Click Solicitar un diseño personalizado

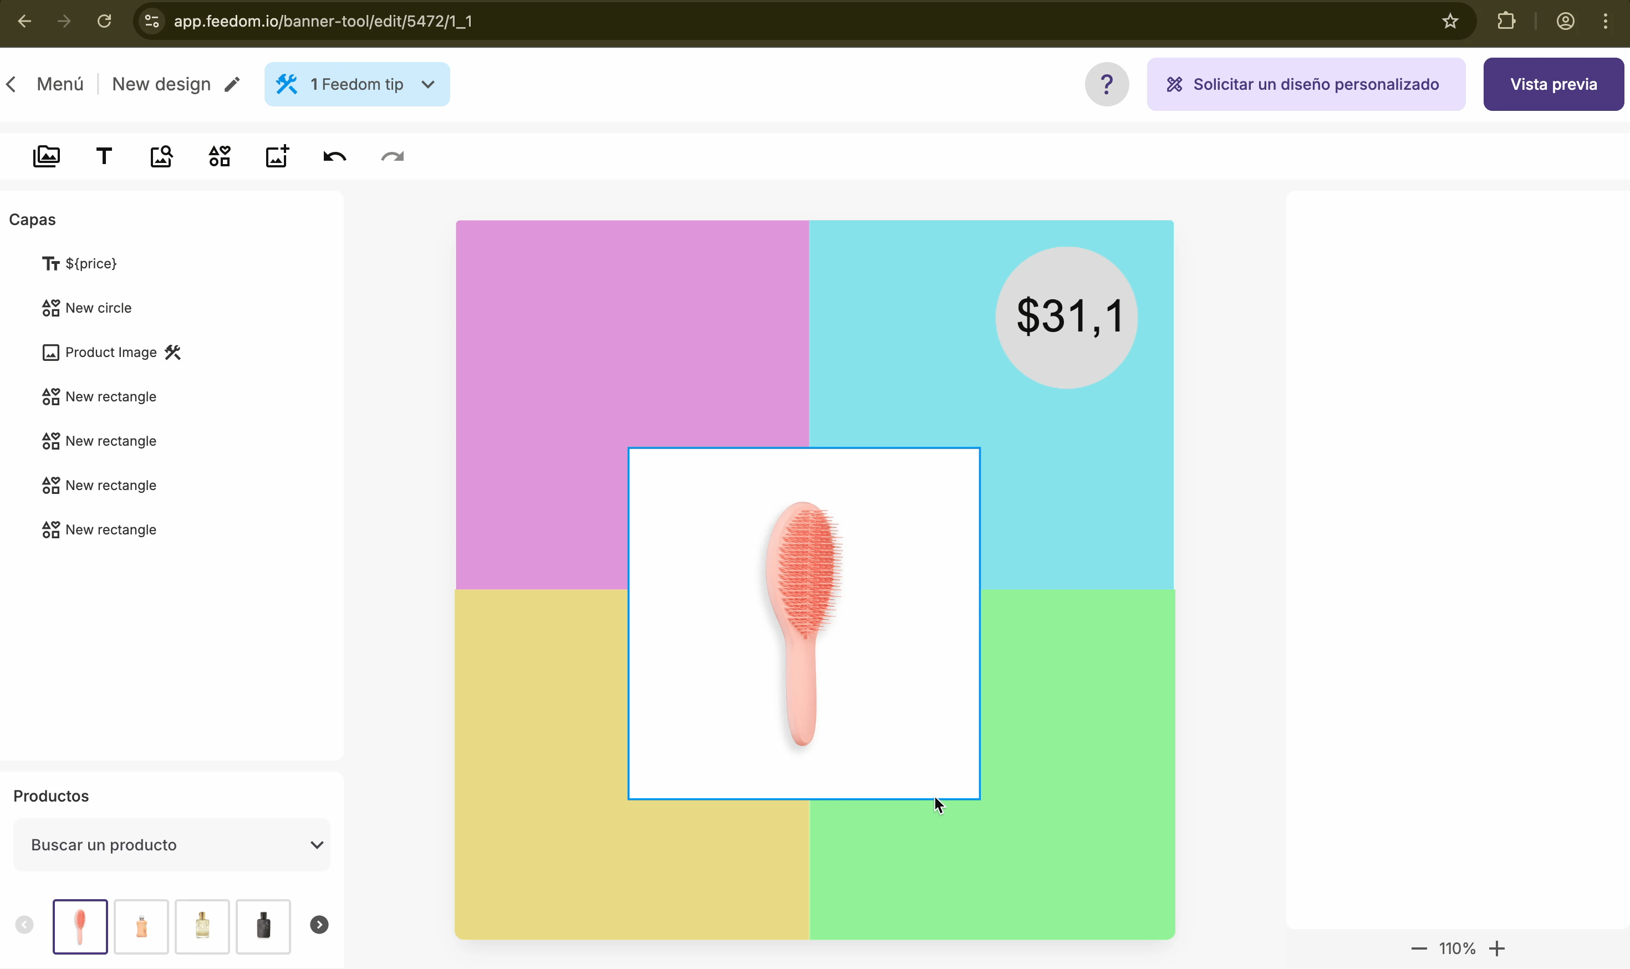pos(1306,84)
